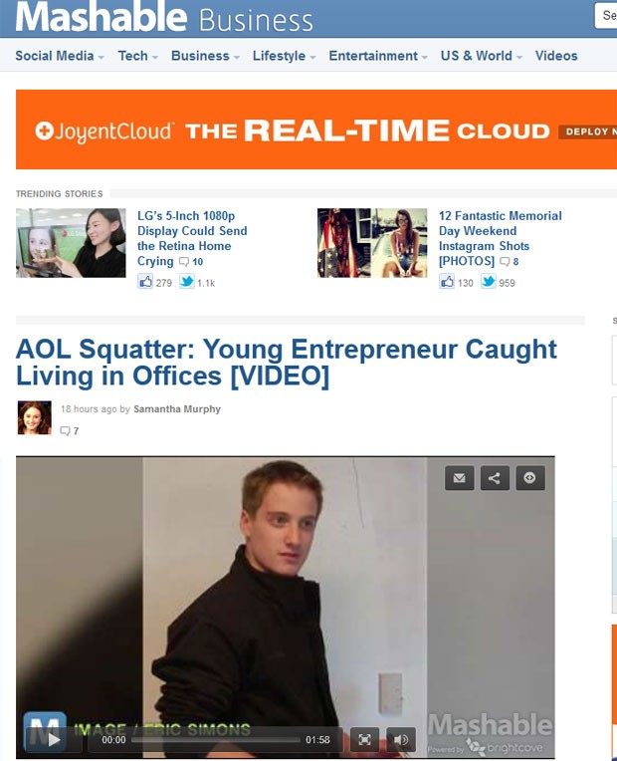Open the US & World menu
Screen dimensions: 617x761
tap(482, 56)
